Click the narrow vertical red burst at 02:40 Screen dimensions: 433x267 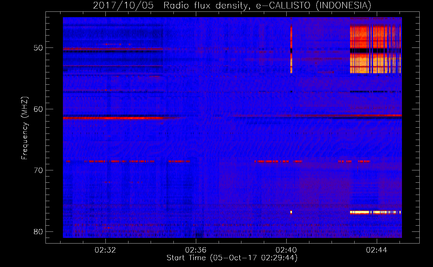pyautogui.click(x=291, y=49)
